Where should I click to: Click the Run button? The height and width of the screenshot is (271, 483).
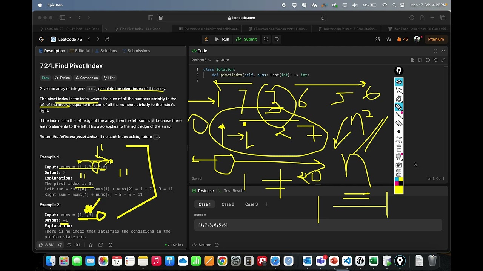click(222, 39)
